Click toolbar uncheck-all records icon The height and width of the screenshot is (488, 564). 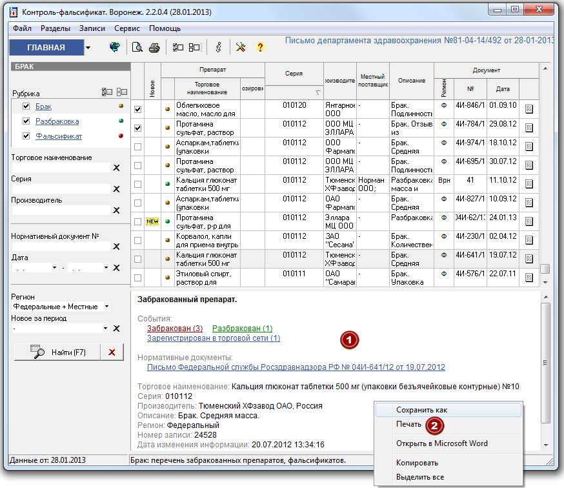pos(195,47)
